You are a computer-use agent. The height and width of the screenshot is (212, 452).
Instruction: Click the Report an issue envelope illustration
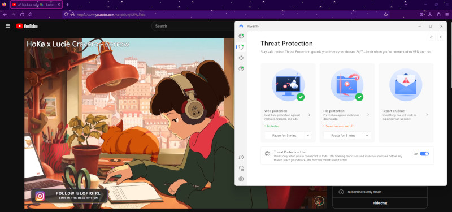pos(406,85)
